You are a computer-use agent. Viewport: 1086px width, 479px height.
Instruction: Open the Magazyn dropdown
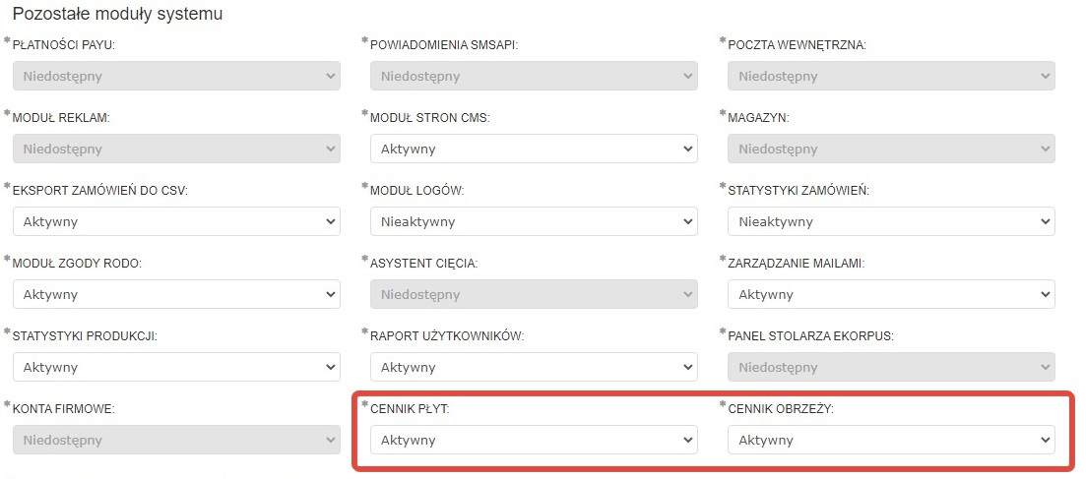(x=891, y=149)
